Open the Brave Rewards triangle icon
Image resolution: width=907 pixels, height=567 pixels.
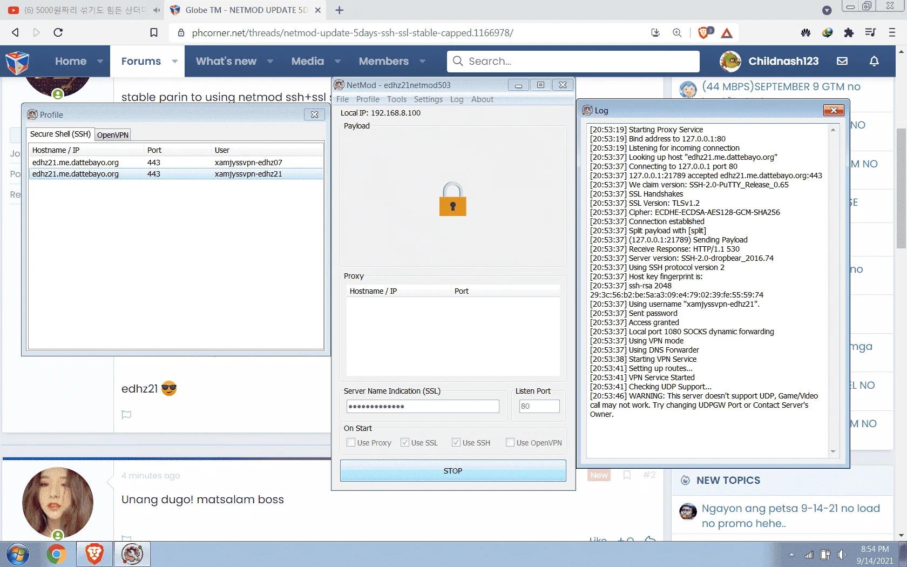coord(727,33)
